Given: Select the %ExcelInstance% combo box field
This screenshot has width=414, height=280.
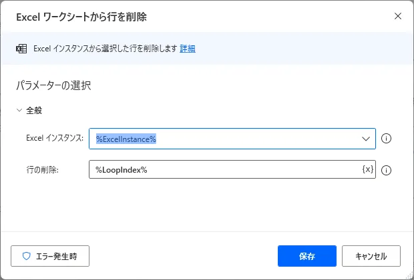Looking at the screenshot, I should pos(224,139).
